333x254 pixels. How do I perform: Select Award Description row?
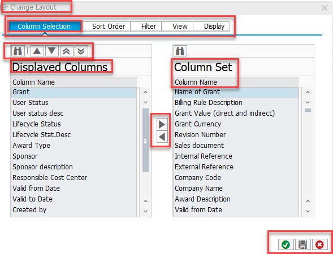(236, 199)
